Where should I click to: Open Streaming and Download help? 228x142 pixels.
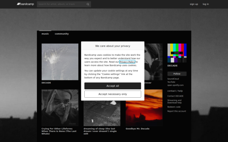click(x=174, y=101)
